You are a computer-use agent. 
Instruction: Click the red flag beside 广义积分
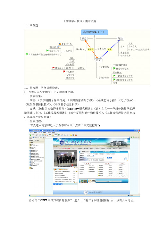(64, 71)
